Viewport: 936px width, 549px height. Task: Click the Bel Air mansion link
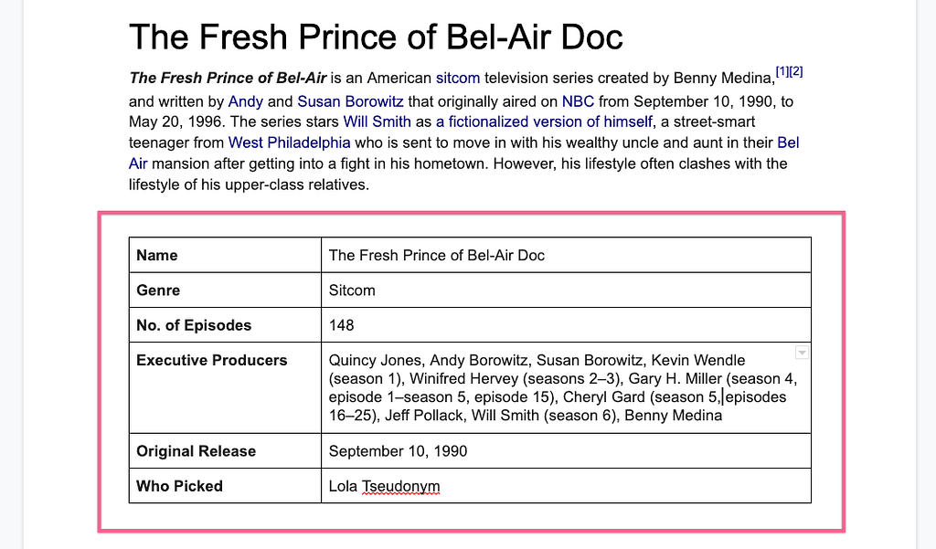788,143
